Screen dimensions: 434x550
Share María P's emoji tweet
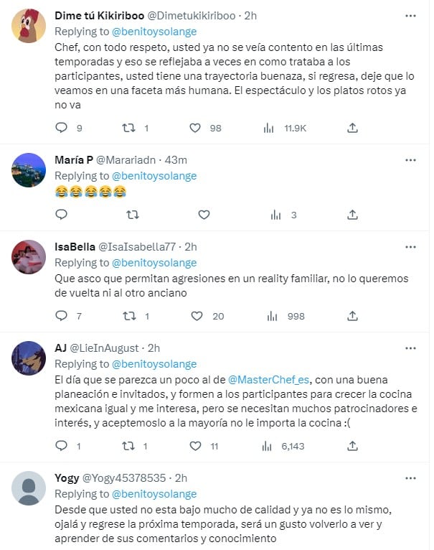(x=352, y=214)
